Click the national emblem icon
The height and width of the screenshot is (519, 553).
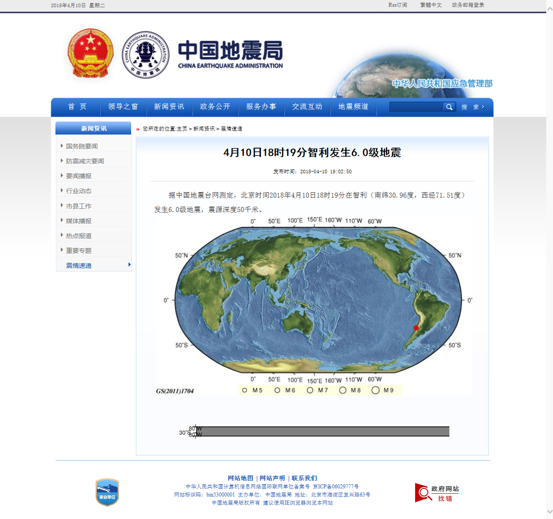[90, 53]
